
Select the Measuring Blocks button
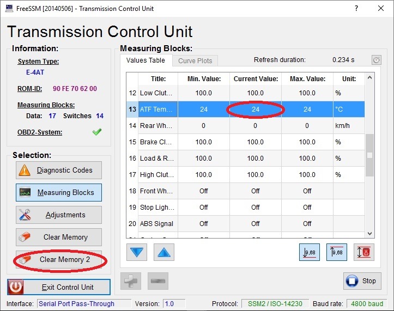pos(59,192)
